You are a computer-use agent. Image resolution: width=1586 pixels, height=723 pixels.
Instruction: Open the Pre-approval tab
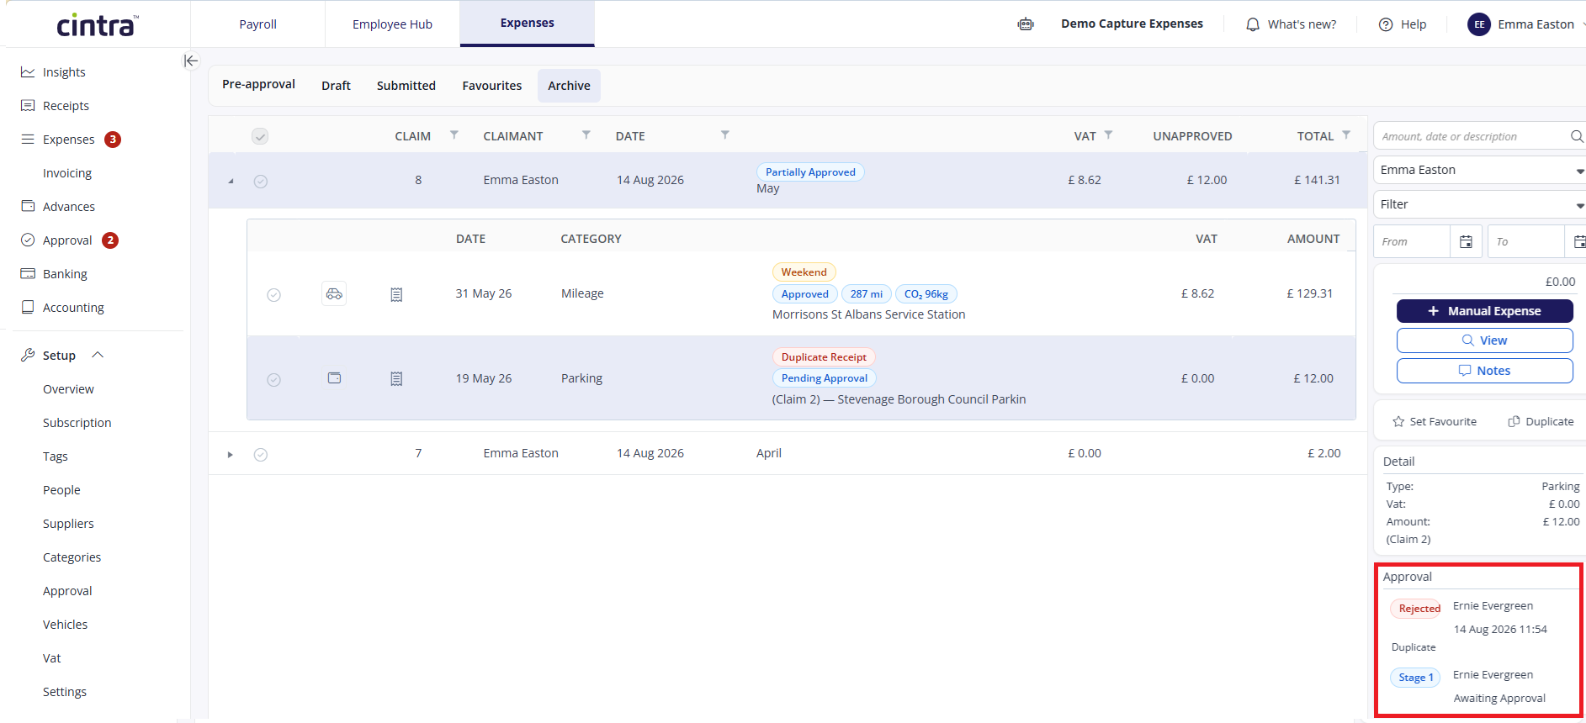click(x=258, y=85)
